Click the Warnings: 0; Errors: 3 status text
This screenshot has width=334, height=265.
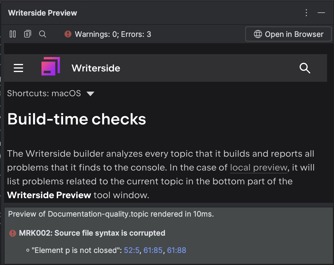(x=113, y=34)
